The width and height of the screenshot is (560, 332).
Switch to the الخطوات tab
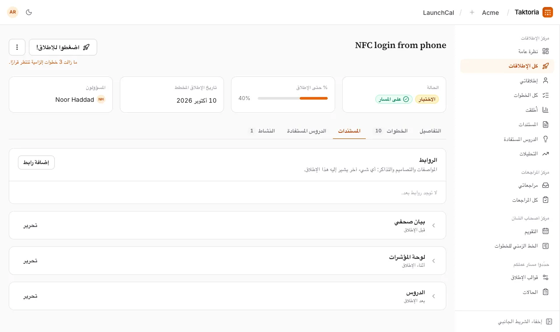[391, 131]
